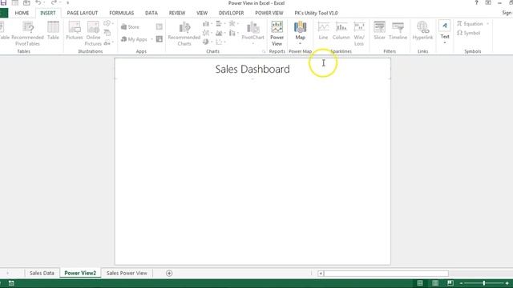Open the Charts dialog launcher
The width and height of the screenshot is (513, 288).
pos(264,51)
